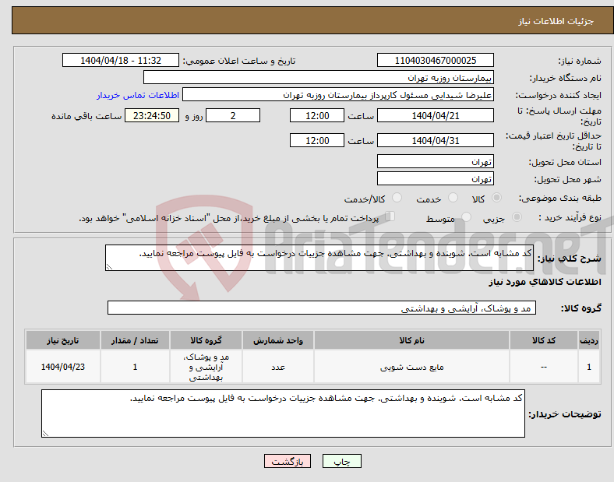Click the واحد شمارش column header
Image resolution: width=614 pixels, height=482 pixels.
pos(278,340)
